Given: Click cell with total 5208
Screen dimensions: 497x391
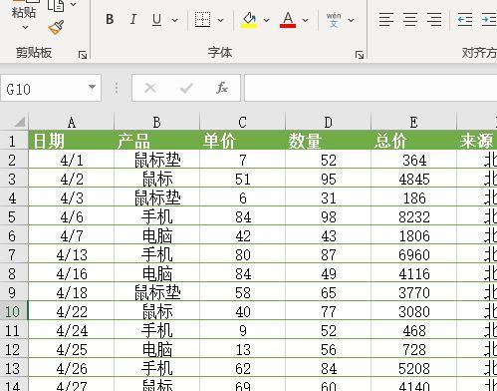Looking at the screenshot, I should [x=413, y=368].
